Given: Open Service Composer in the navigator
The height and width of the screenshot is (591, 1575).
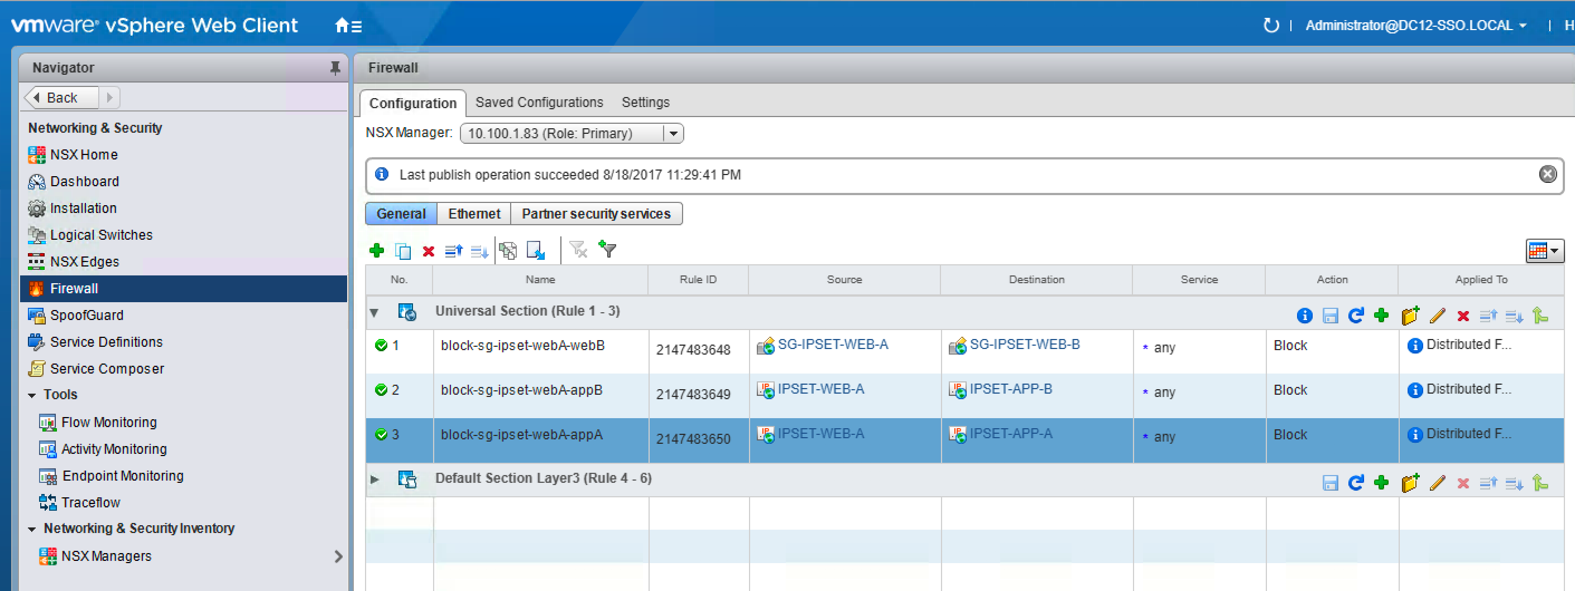Looking at the screenshot, I should click(107, 369).
